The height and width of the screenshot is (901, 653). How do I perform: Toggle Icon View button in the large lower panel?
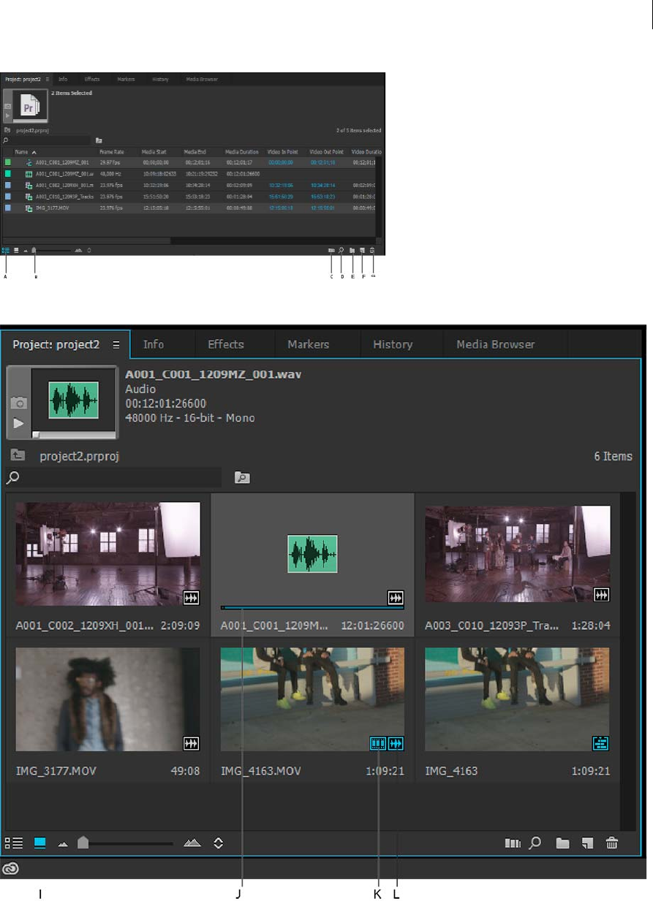click(39, 843)
